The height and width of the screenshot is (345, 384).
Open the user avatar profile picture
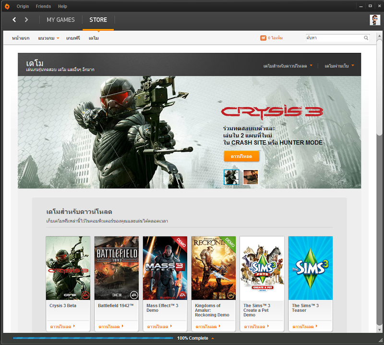pos(375,20)
